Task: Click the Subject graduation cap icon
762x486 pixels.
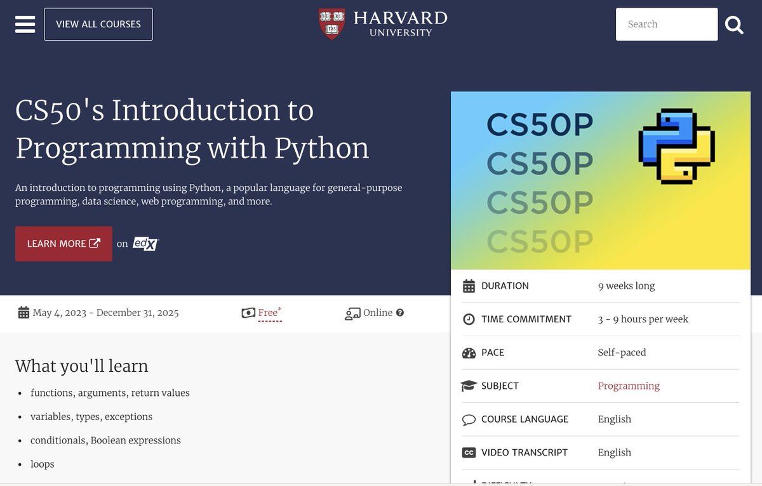Action: click(x=469, y=386)
